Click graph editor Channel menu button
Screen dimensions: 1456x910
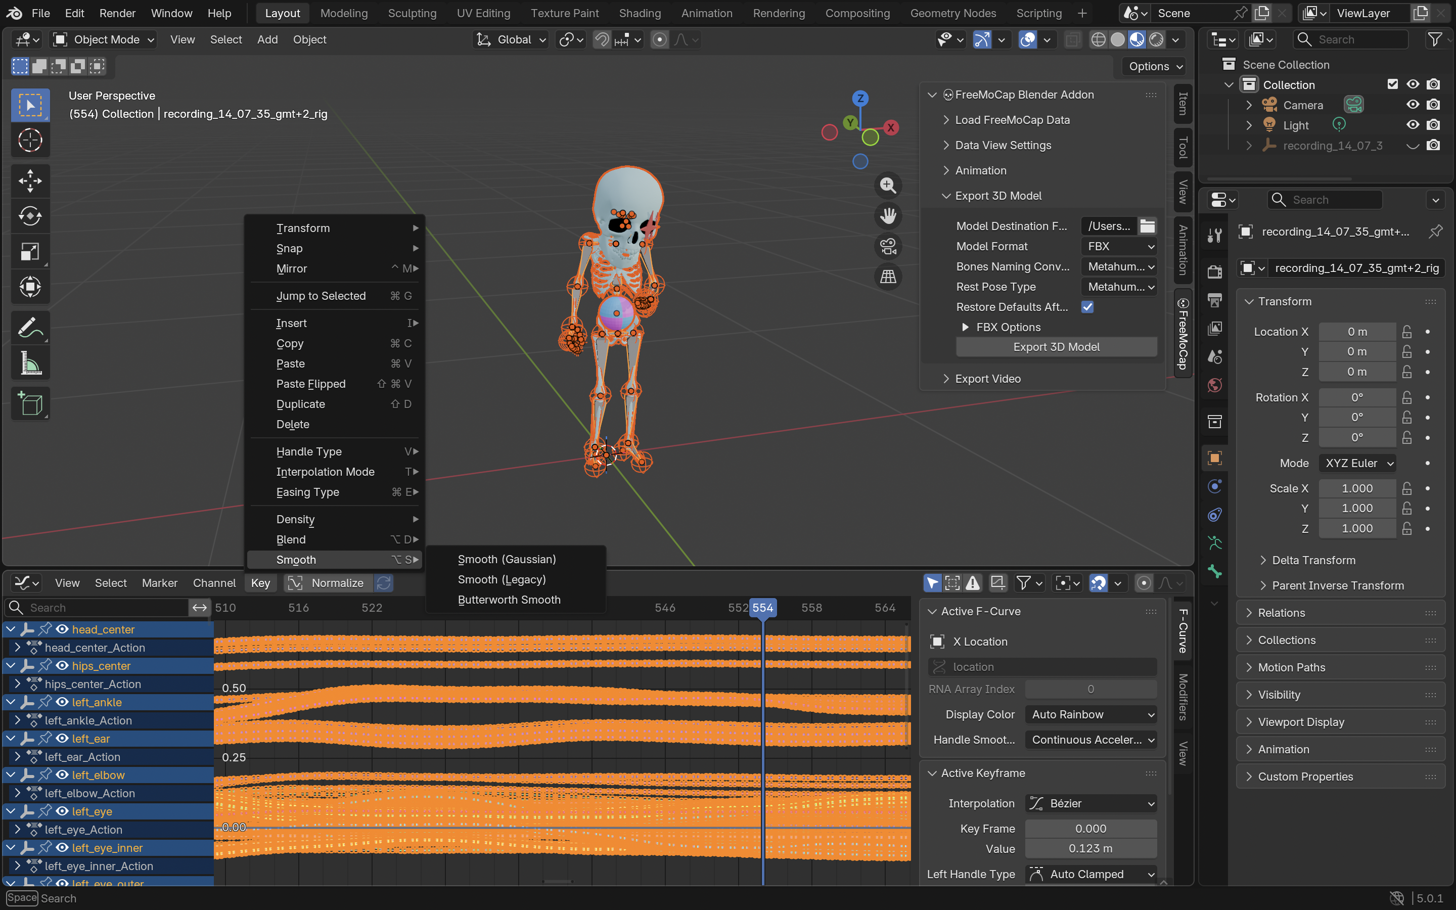tap(214, 582)
